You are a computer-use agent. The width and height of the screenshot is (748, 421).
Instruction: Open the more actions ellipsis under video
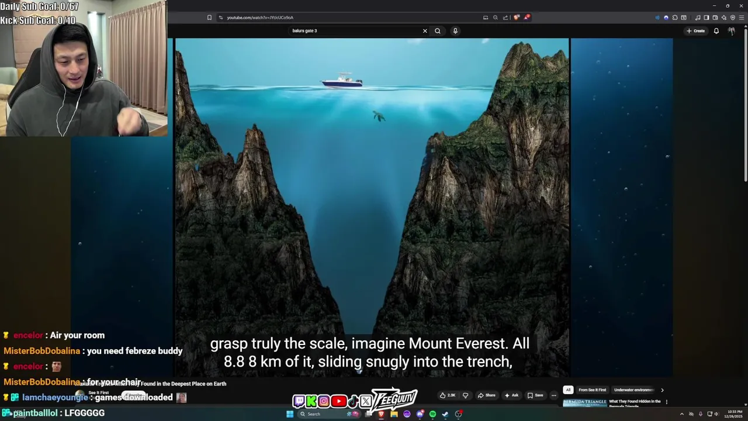click(553, 395)
